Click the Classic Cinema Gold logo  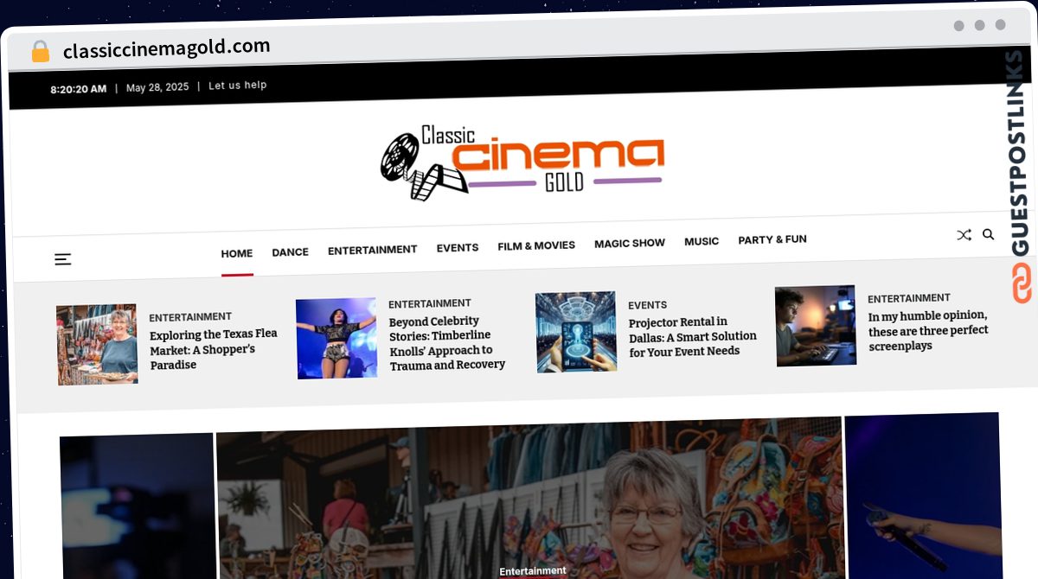(x=522, y=162)
